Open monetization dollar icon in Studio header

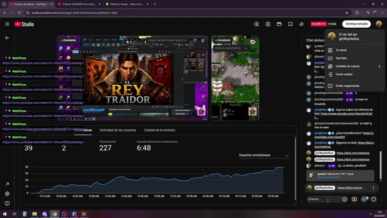point(257,24)
